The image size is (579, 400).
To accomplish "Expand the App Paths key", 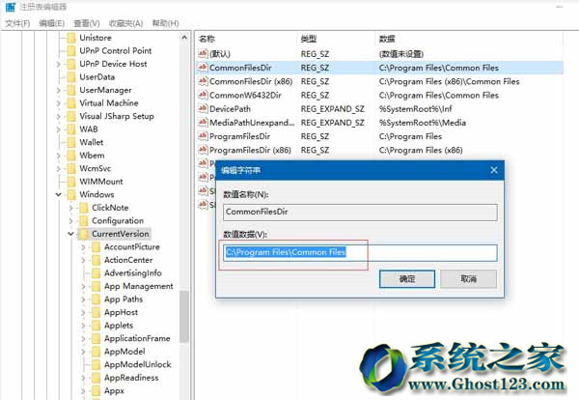I will [83, 300].
